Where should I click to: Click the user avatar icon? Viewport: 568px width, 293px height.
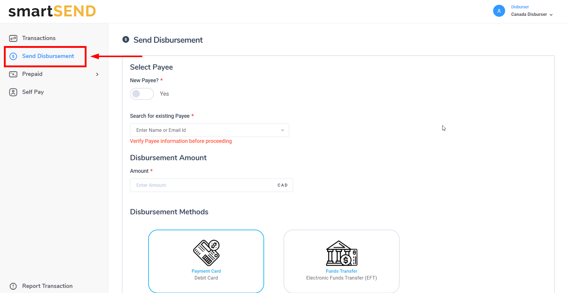(x=499, y=11)
